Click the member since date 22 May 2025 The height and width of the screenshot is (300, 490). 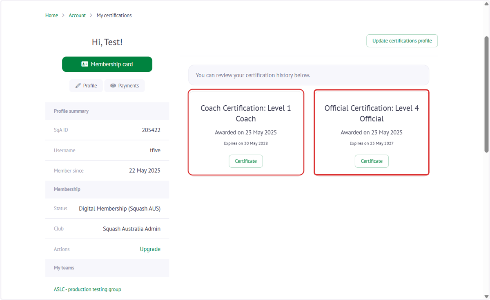pyautogui.click(x=145, y=171)
